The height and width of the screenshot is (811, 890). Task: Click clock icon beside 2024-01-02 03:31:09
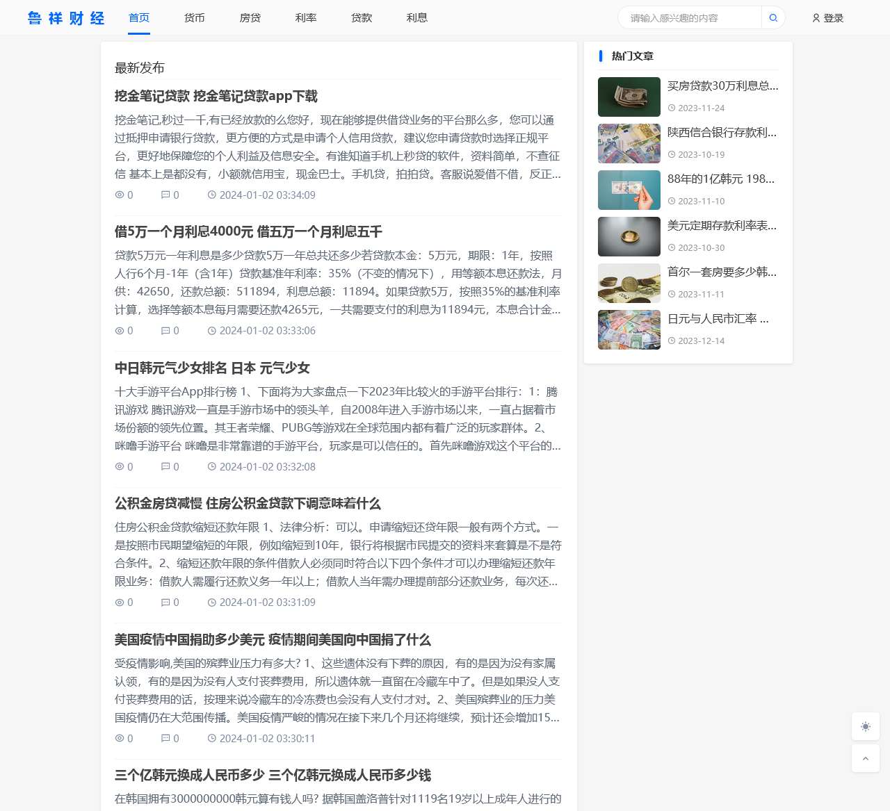(212, 603)
